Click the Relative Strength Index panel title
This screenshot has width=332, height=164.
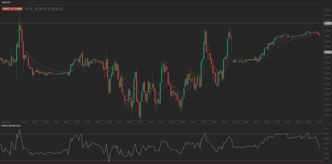pyautogui.click(x=11, y=125)
